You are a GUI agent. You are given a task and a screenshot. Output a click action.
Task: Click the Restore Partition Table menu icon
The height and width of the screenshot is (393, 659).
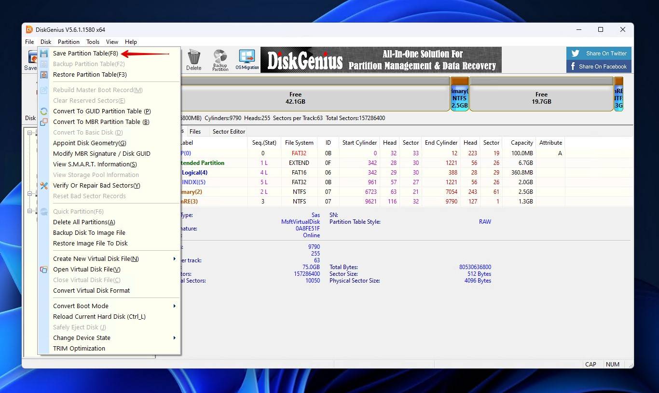tap(44, 75)
